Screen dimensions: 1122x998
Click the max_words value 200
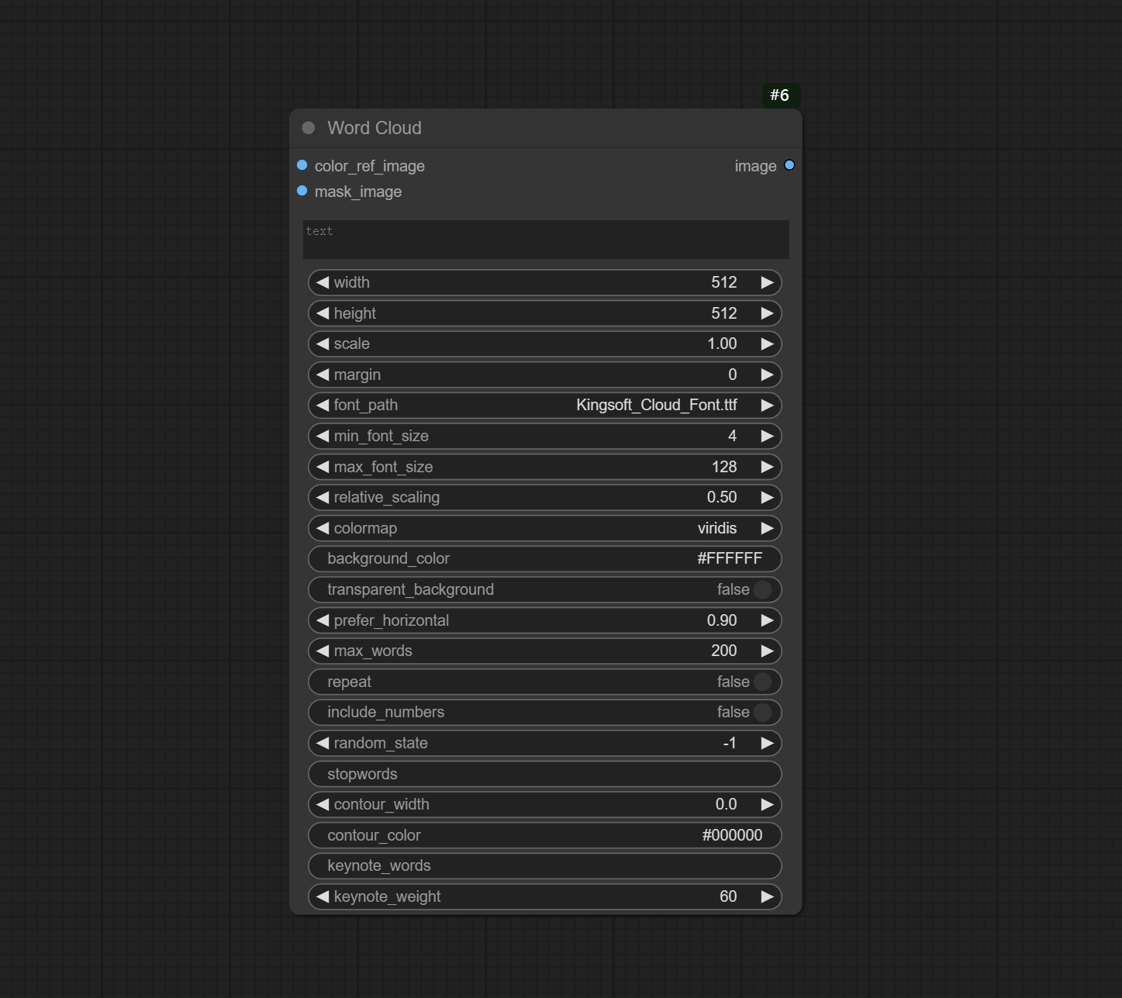click(x=724, y=651)
